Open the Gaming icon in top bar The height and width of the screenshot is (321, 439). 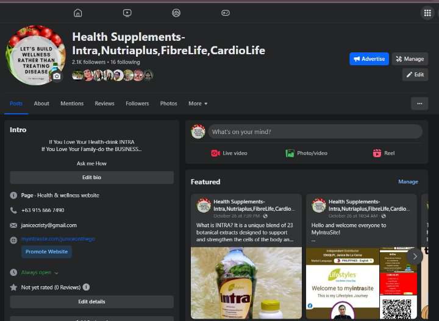click(x=226, y=13)
